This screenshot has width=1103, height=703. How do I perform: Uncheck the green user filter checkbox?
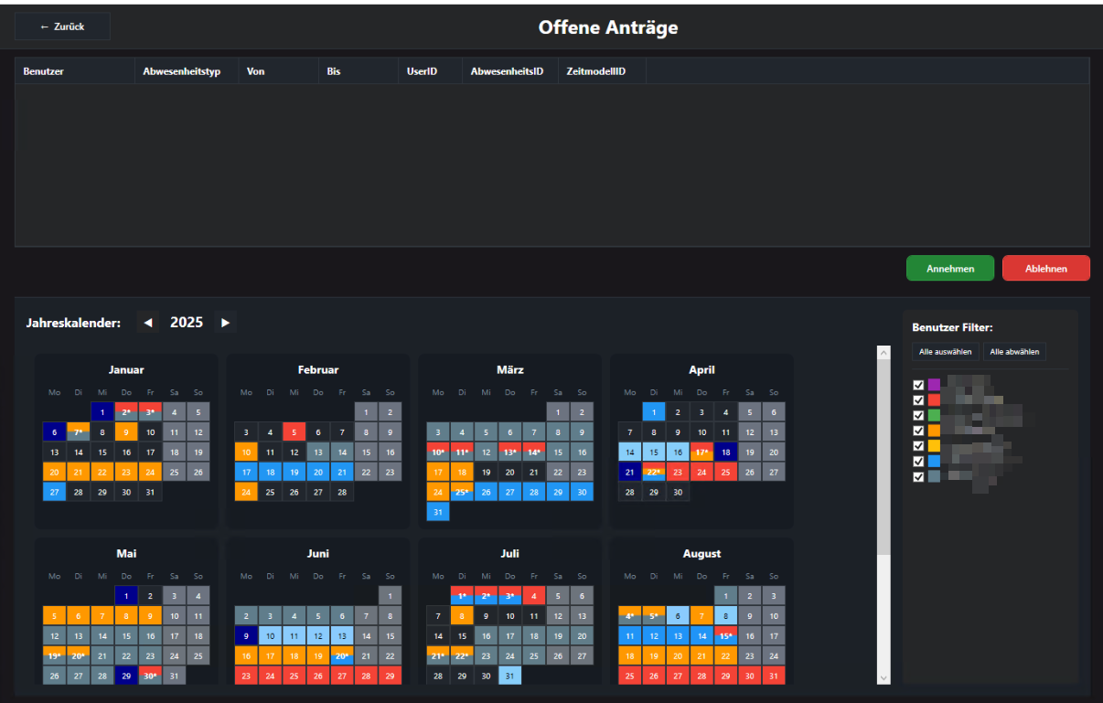tap(918, 415)
